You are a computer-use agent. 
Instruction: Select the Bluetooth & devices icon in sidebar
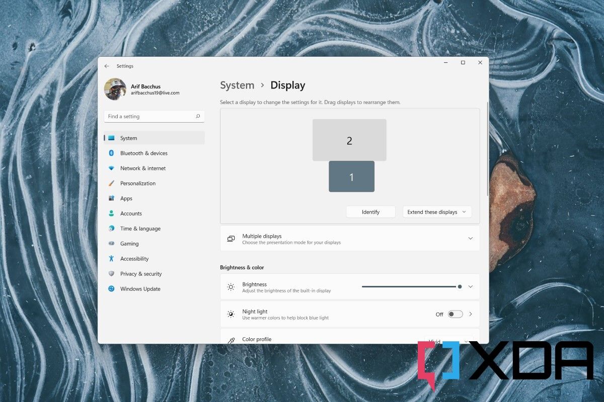pos(111,153)
